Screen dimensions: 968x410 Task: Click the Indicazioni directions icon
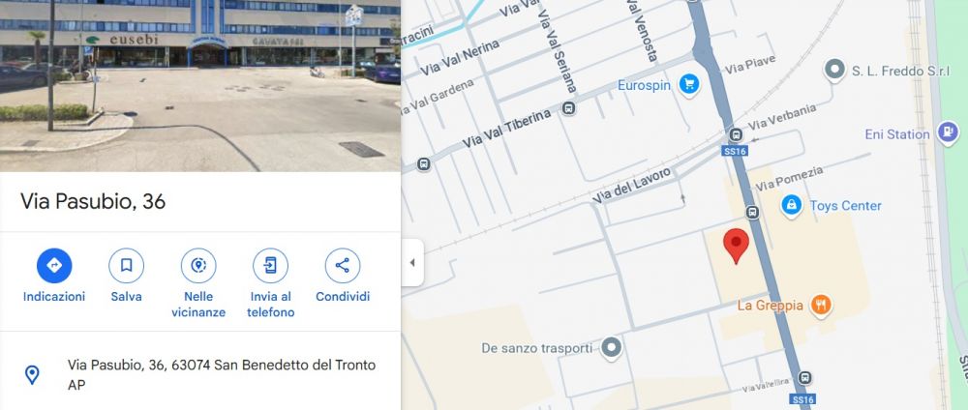54,266
